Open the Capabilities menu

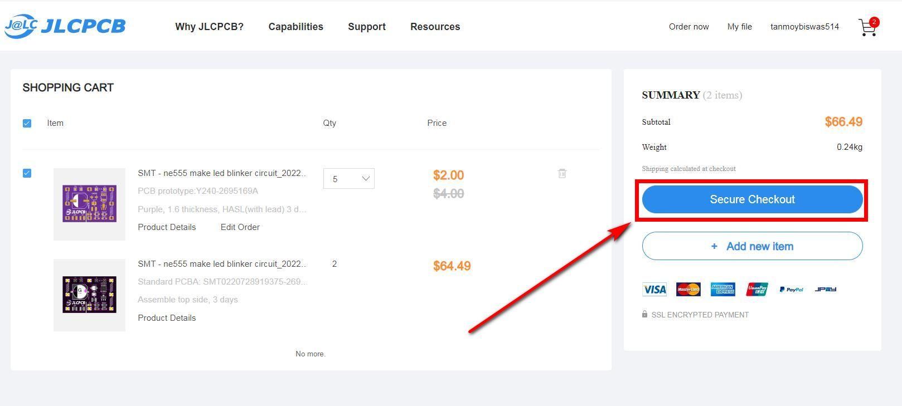click(295, 27)
